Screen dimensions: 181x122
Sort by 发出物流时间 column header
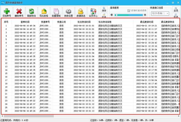click(x=84, y=22)
